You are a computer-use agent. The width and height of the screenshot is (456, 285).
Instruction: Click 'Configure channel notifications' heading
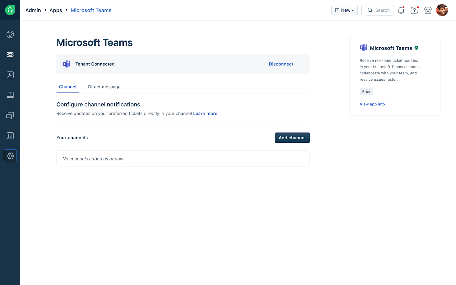click(x=98, y=105)
